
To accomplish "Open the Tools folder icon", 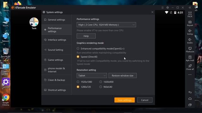I will click(x=34, y=22).
